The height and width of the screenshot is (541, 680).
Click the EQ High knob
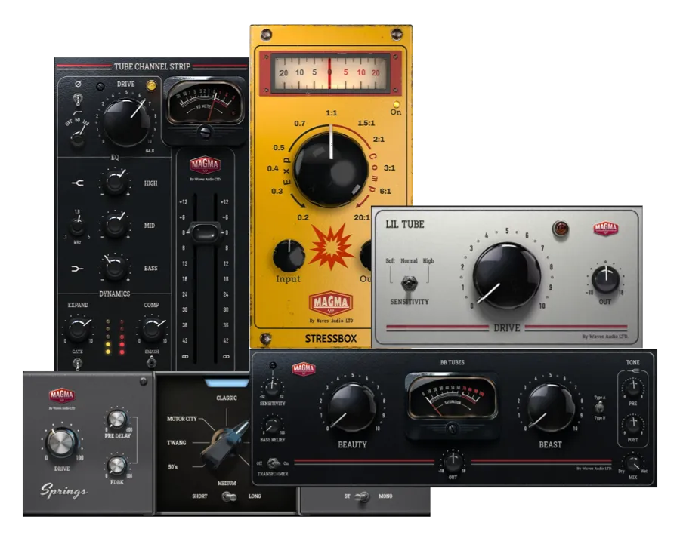point(116,182)
